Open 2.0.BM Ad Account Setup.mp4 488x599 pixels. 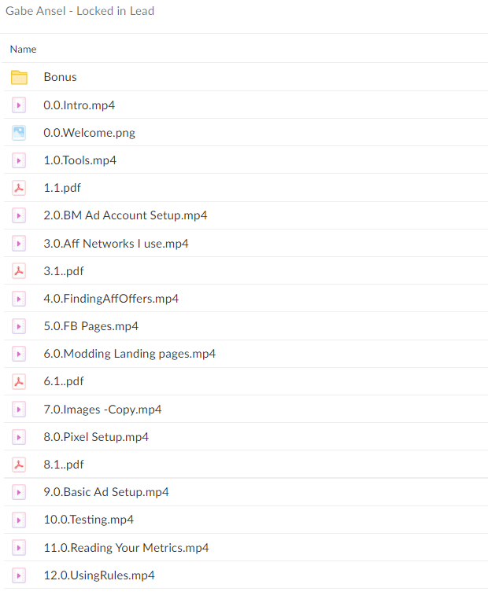pos(125,215)
